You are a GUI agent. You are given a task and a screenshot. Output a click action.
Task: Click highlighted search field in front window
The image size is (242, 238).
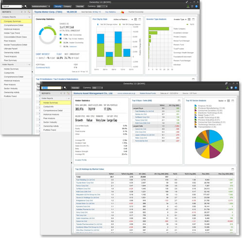(x=52, y=88)
